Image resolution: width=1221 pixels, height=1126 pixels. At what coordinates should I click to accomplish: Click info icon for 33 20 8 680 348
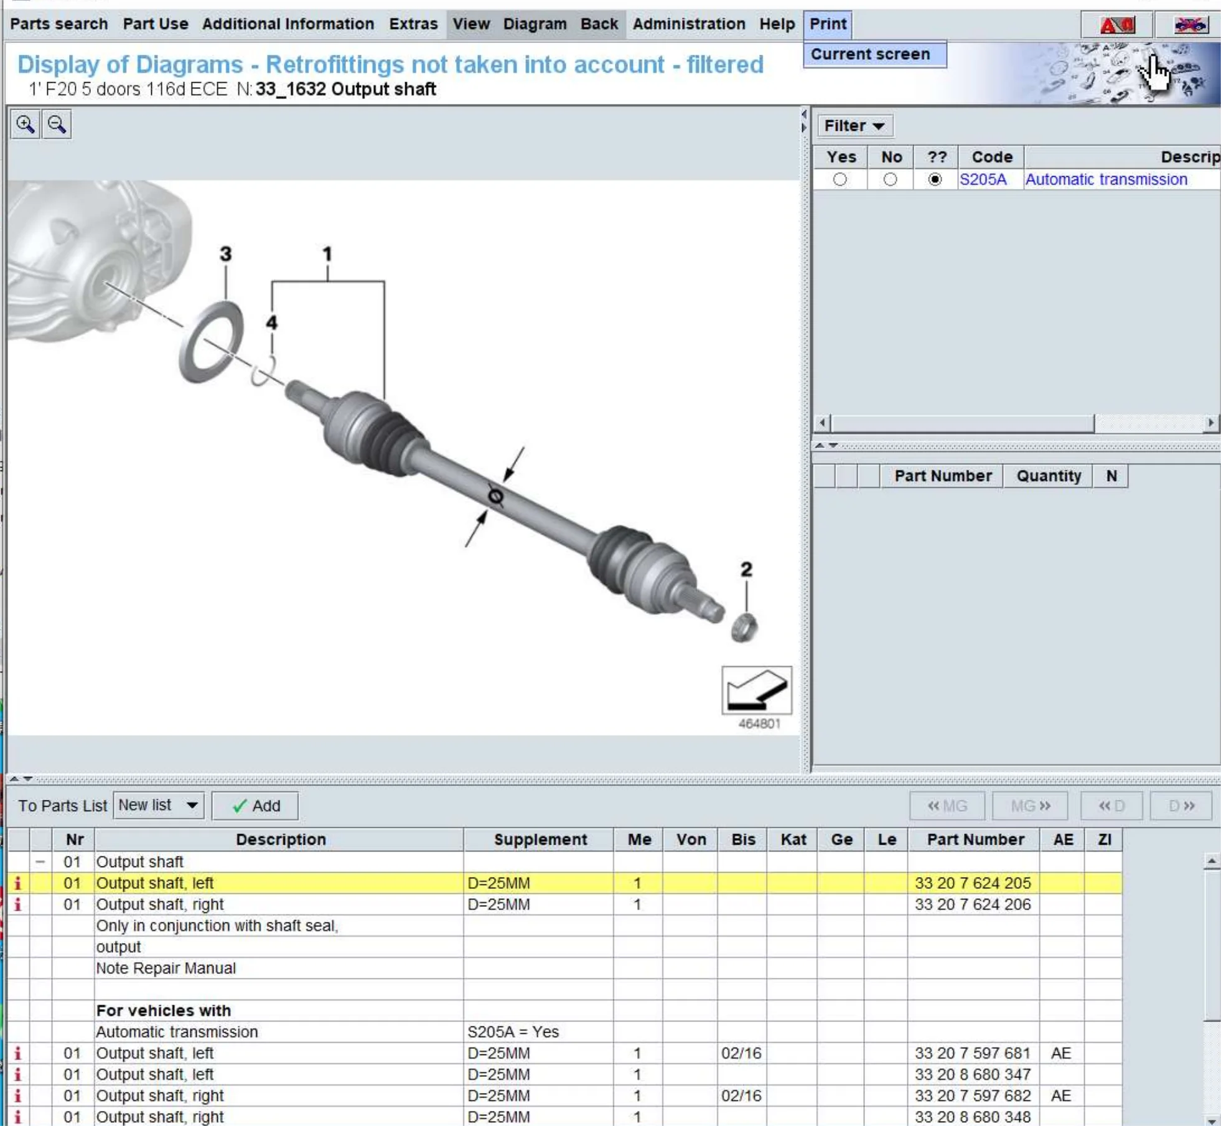click(17, 1117)
